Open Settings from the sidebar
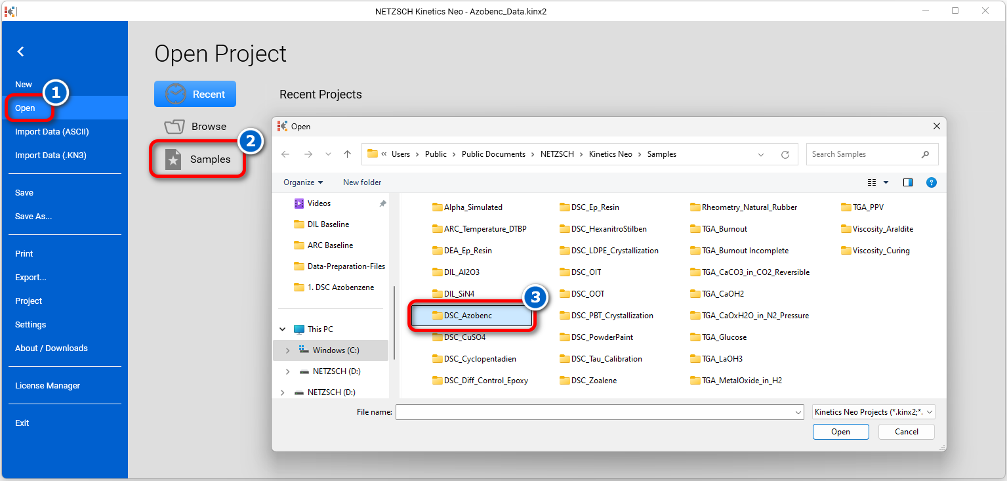Viewport: 1007px width, 481px height. (31, 324)
